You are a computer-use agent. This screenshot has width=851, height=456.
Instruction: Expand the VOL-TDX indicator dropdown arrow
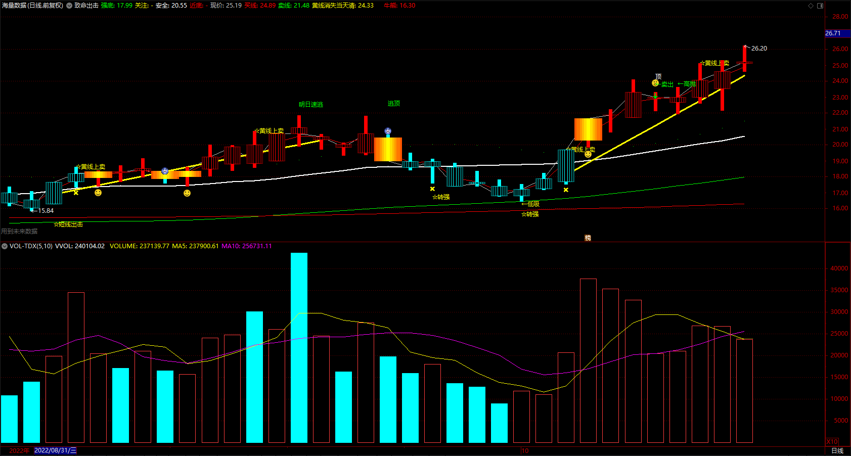coord(5,246)
